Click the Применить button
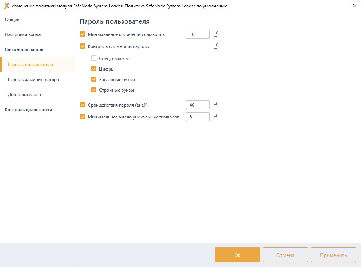This screenshot has width=361, height=267. (x=333, y=255)
